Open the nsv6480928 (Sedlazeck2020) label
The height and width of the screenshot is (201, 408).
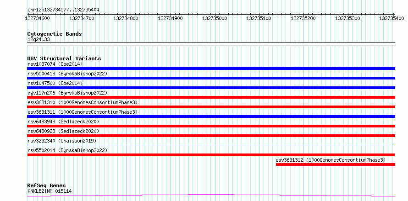63,131
